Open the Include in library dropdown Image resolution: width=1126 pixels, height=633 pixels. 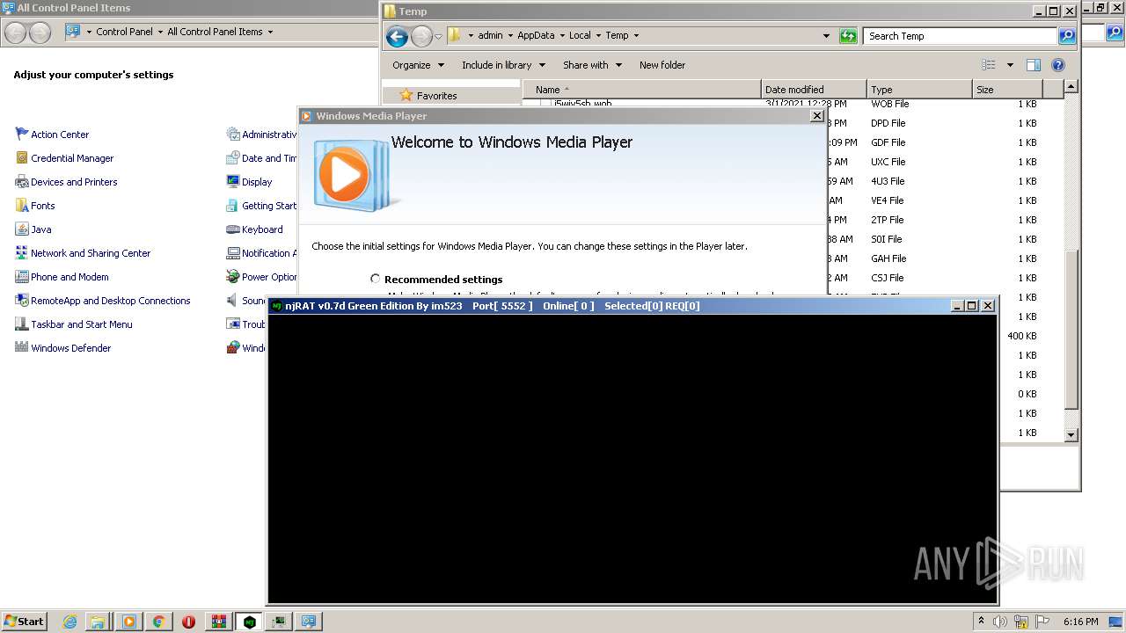click(503, 65)
